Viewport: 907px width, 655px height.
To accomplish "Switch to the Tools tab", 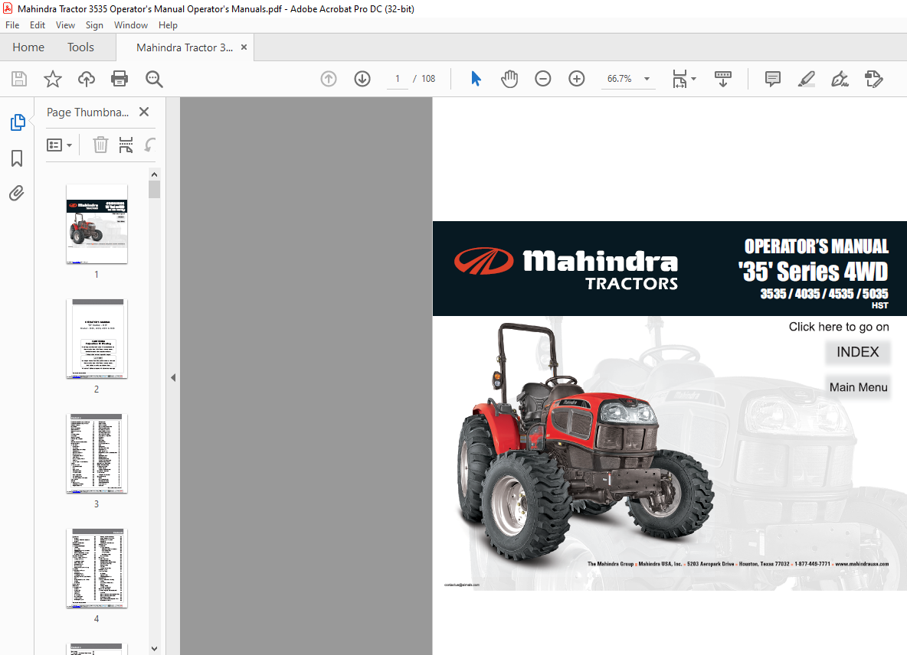I will [x=80, y=47].
